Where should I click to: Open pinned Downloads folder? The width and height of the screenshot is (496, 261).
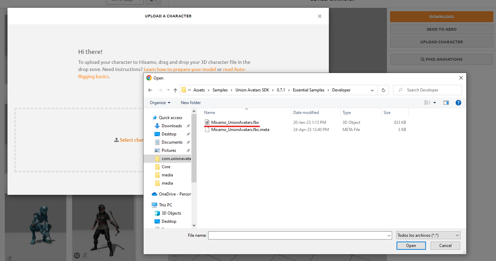click(x=172, y=126)
